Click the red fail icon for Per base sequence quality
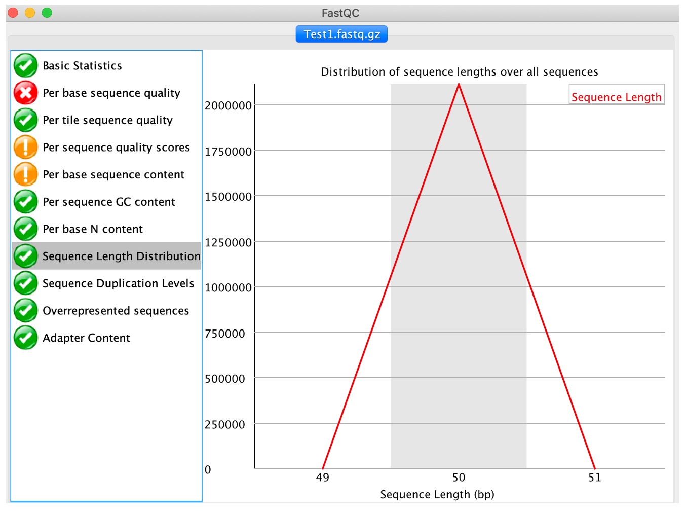Viewport: 685px width, 514px height. click(25, 93)
